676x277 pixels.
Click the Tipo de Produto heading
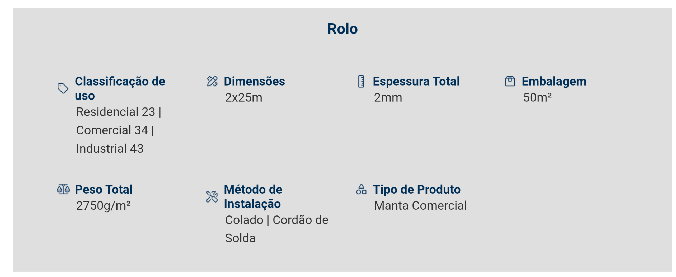[416, 189]
